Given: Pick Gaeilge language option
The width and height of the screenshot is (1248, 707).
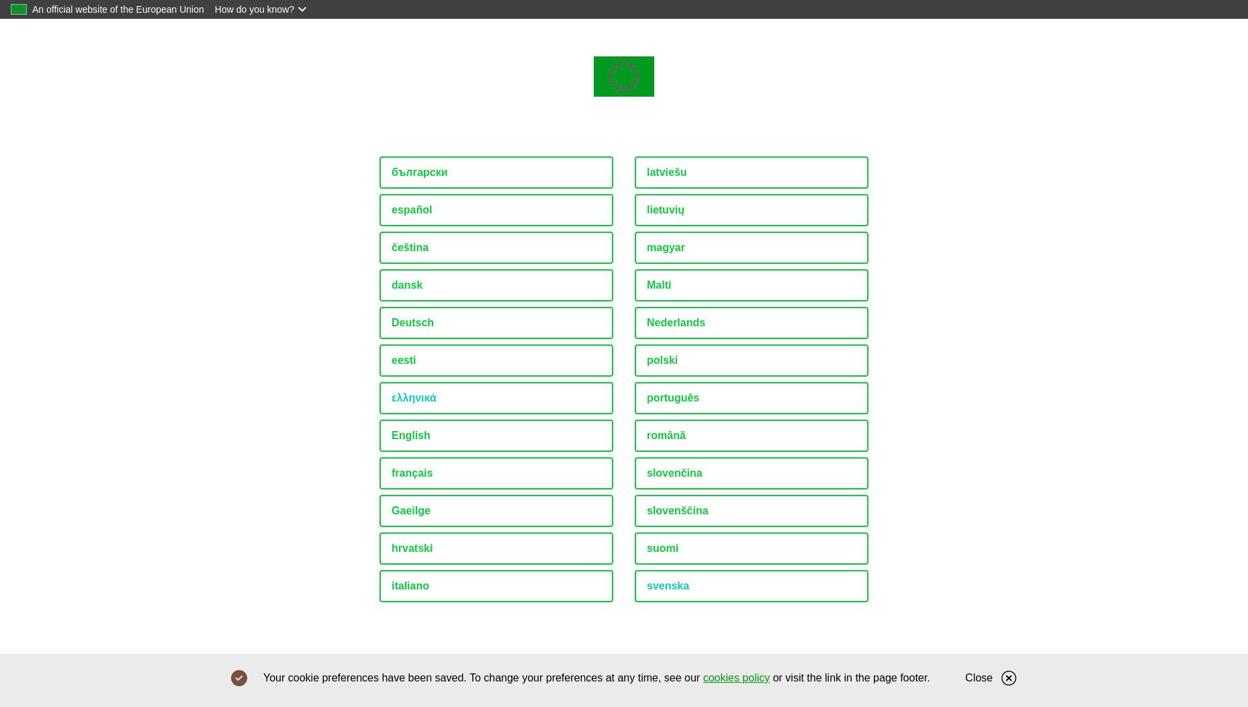Looking at the screenshot, I should [496, 511].
